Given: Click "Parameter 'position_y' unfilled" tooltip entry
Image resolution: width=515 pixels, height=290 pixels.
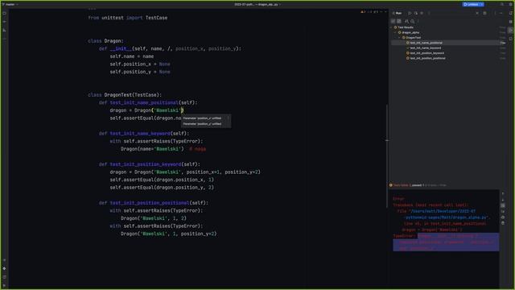Looking at the screenshot, I should (202, 124).
